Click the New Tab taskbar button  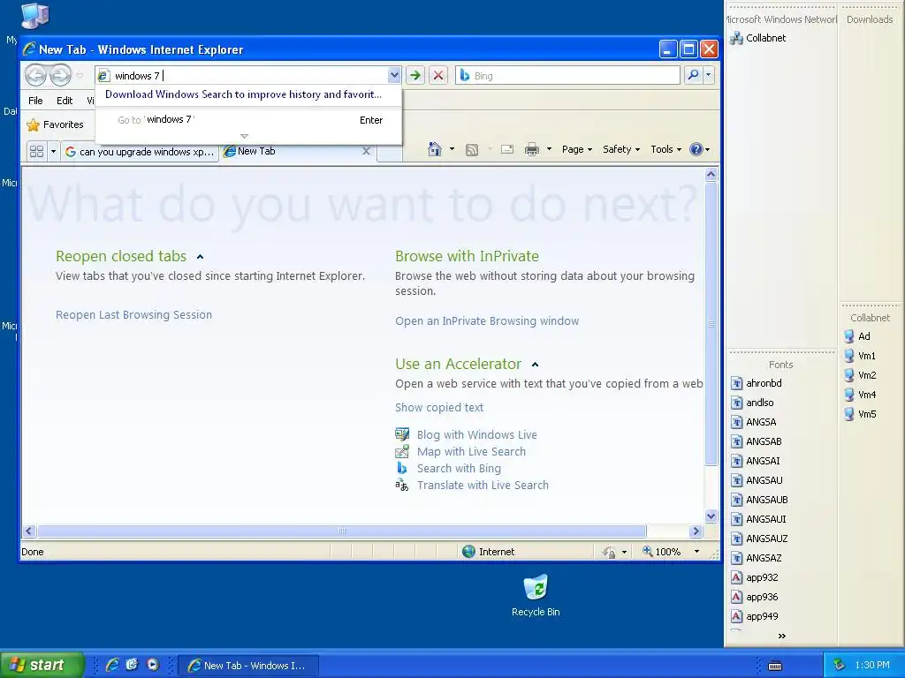[248, 666]
